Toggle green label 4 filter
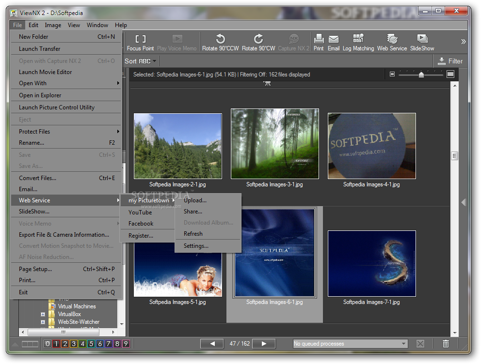Screen dimensions: 481x364 [82, 344]
